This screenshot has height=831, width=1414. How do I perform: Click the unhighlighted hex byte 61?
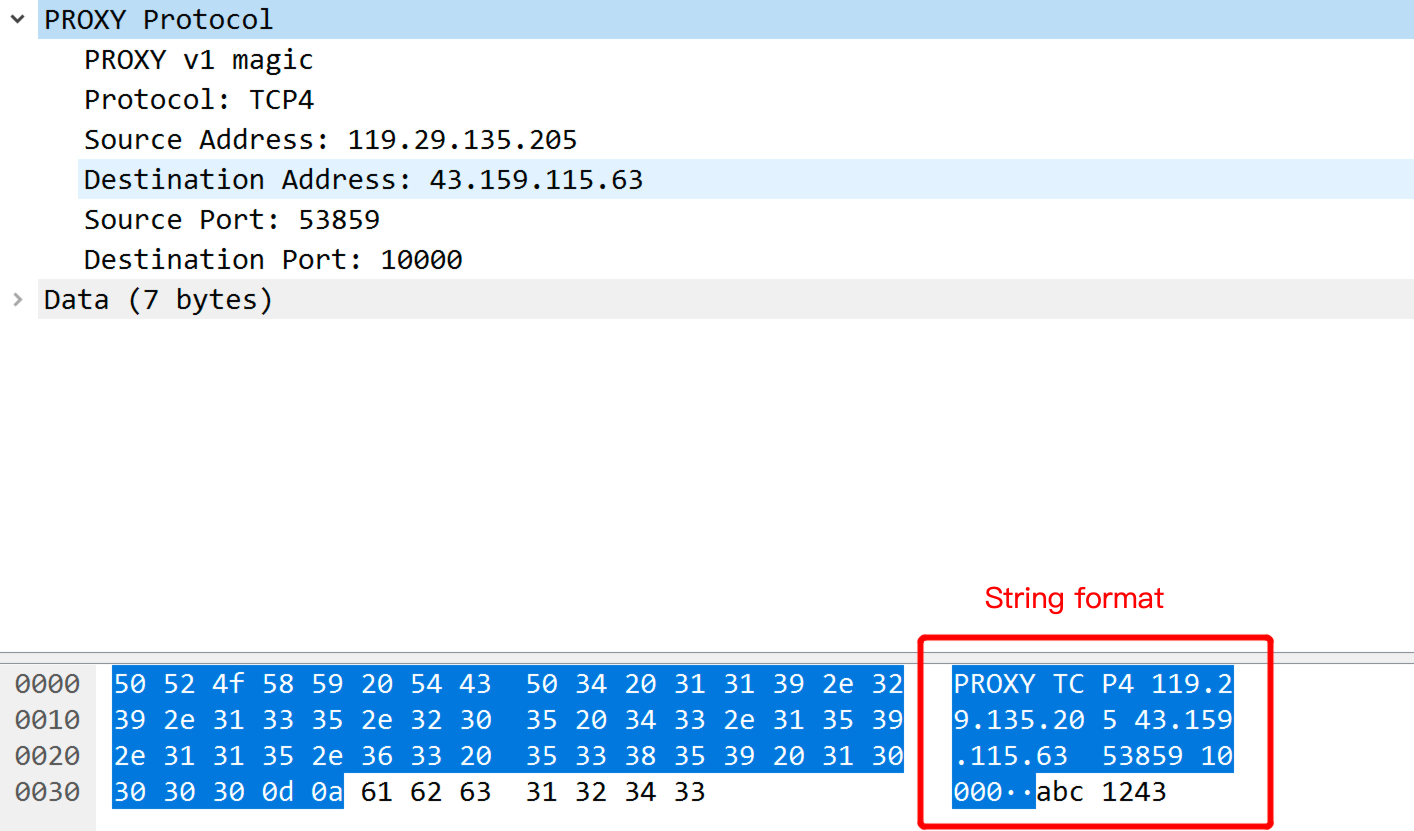click(x=376, y=791)
